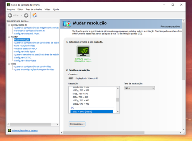Open Configurar Surround, PhysX
The width and height of the screenshot is (192, 141).
coord(27,34)
